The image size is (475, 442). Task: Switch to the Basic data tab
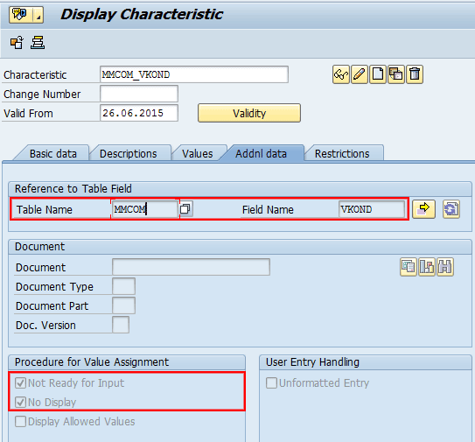coord(53,153)
